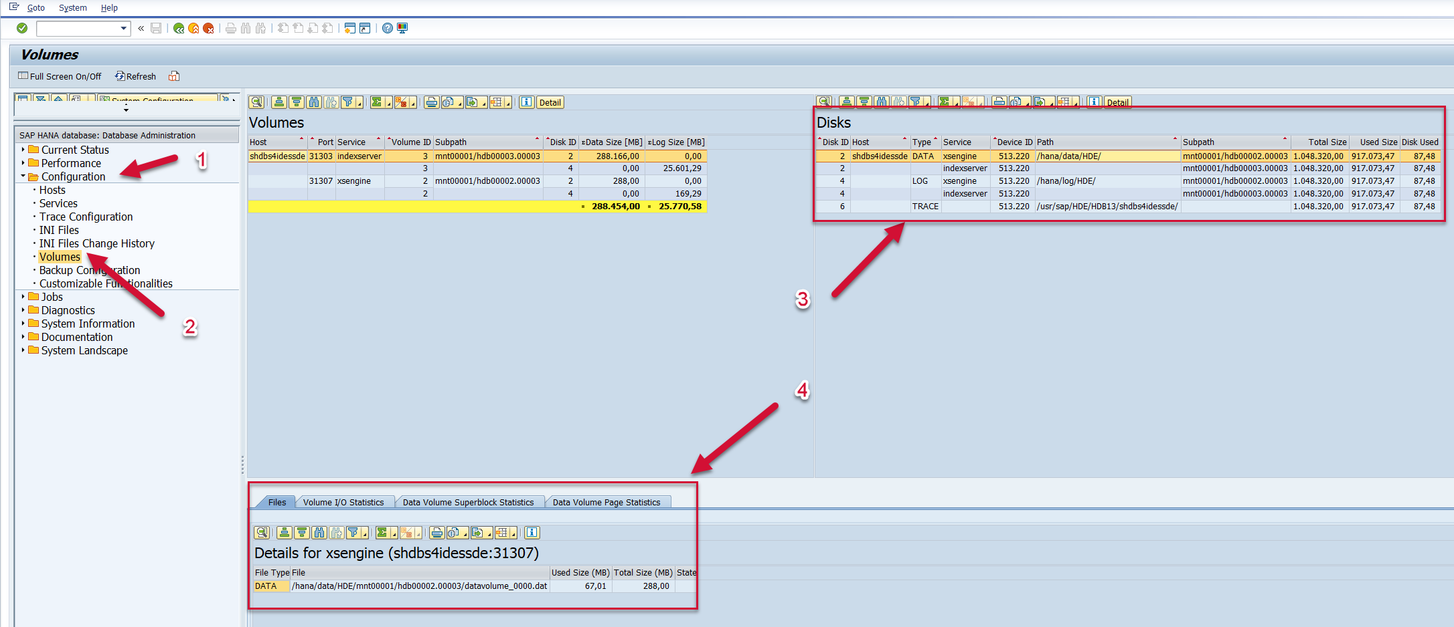Click the Total sigma icon in Volumes toolbar

(377, 102)
